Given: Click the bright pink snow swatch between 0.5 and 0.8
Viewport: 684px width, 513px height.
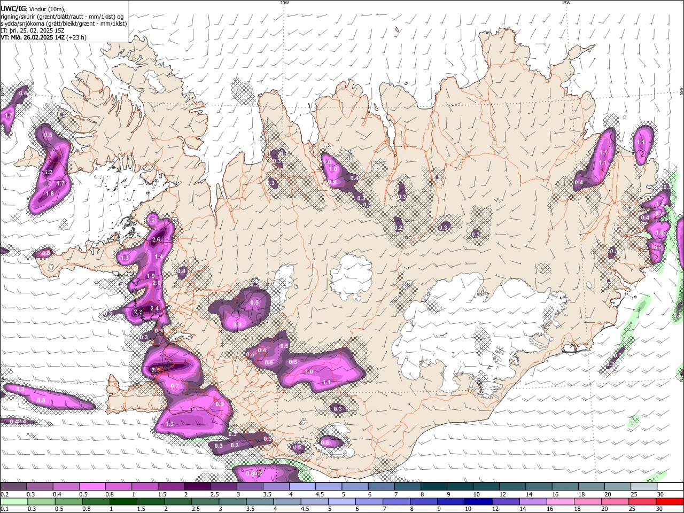Looking at the screenshot, I should pyautogui.click(x=92, y=487).
